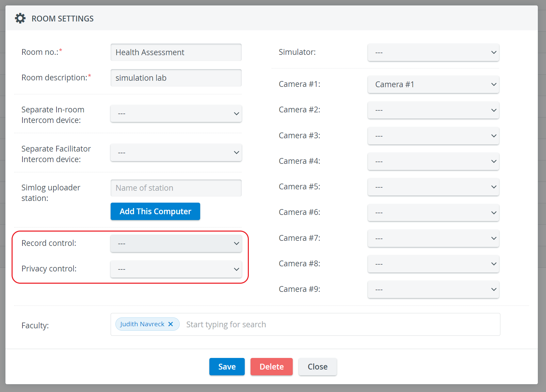Open the Camera #5 dropdown
This screenshot has width=546, height=392.
[x=433, y=187]
